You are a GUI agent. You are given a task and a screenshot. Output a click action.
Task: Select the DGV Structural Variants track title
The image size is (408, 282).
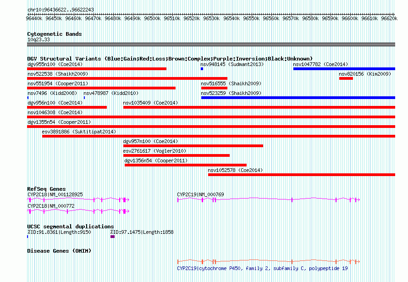(x=170, y=59)
